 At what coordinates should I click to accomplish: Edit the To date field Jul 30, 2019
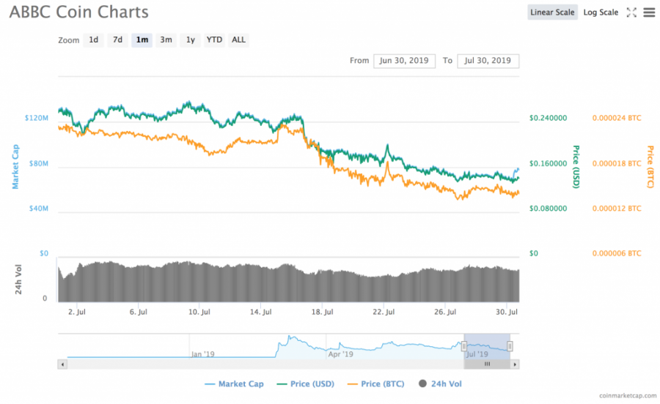tap(488, 61)
